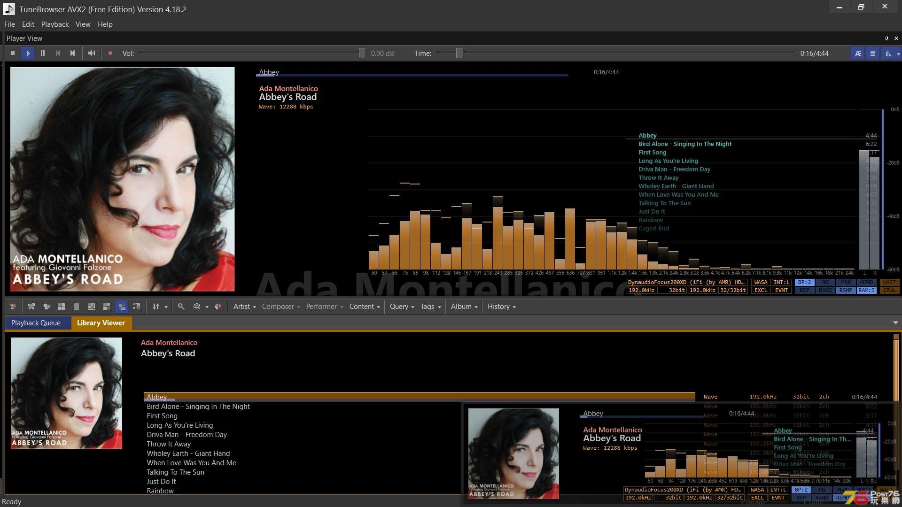Open the File menu

pyautogui.click(x=9, y=24)
